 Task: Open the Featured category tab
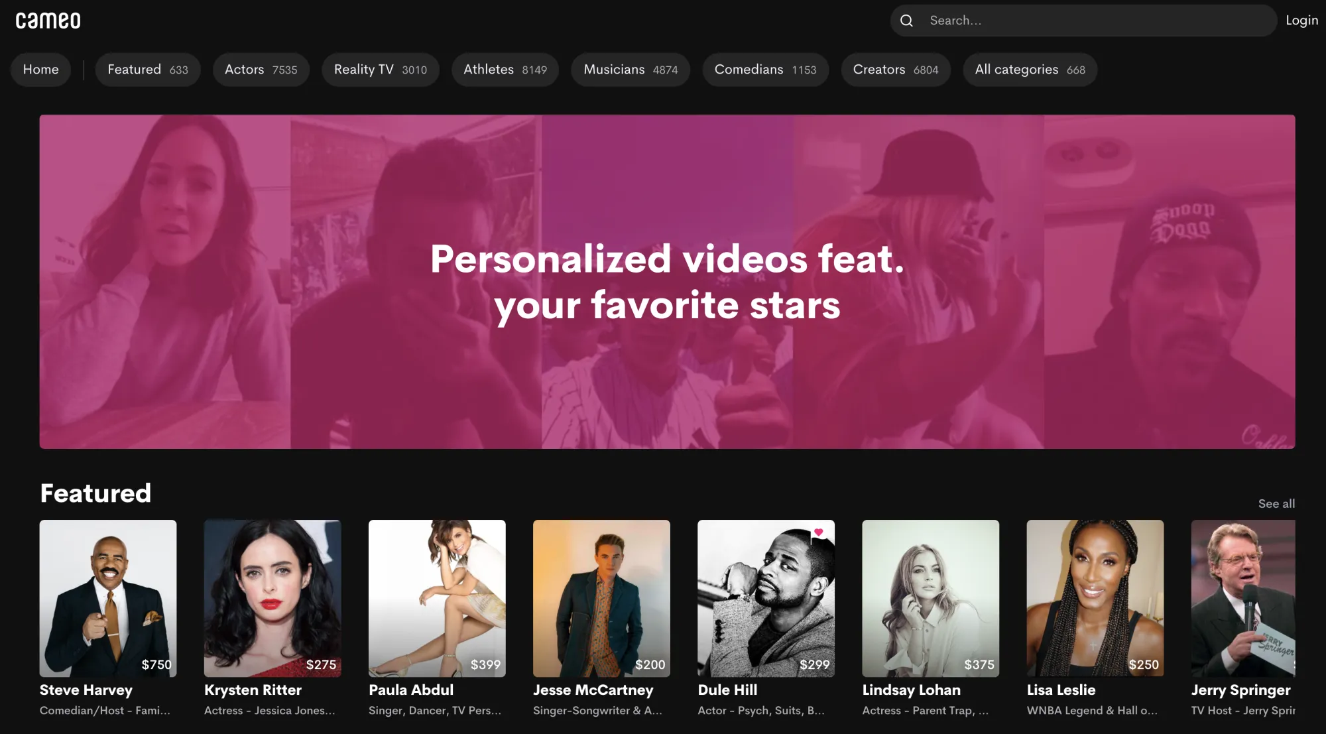pos(148,70)
